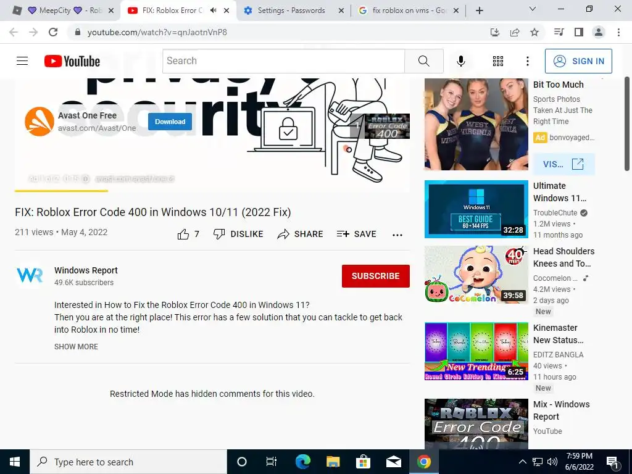Open Chrome three-dot customize menu
Image resolution: width=632 pixels, height=474 pixels.
pyautogui.click(x=618, y=32)
